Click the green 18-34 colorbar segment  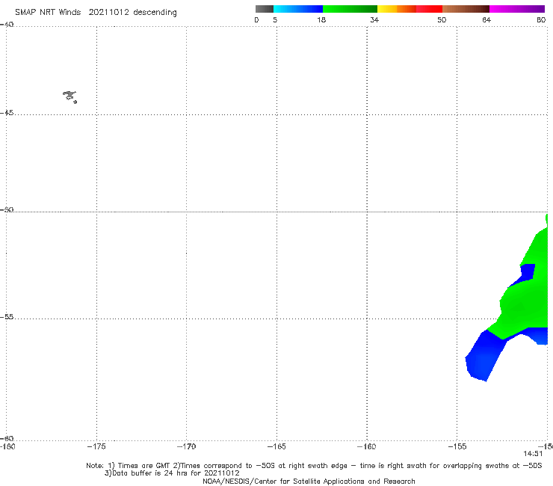point(350,9)
